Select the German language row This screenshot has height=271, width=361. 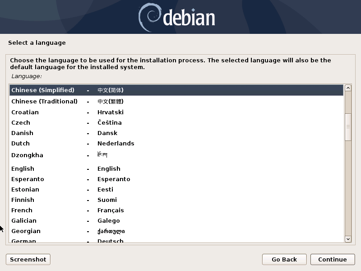point(176,240)
